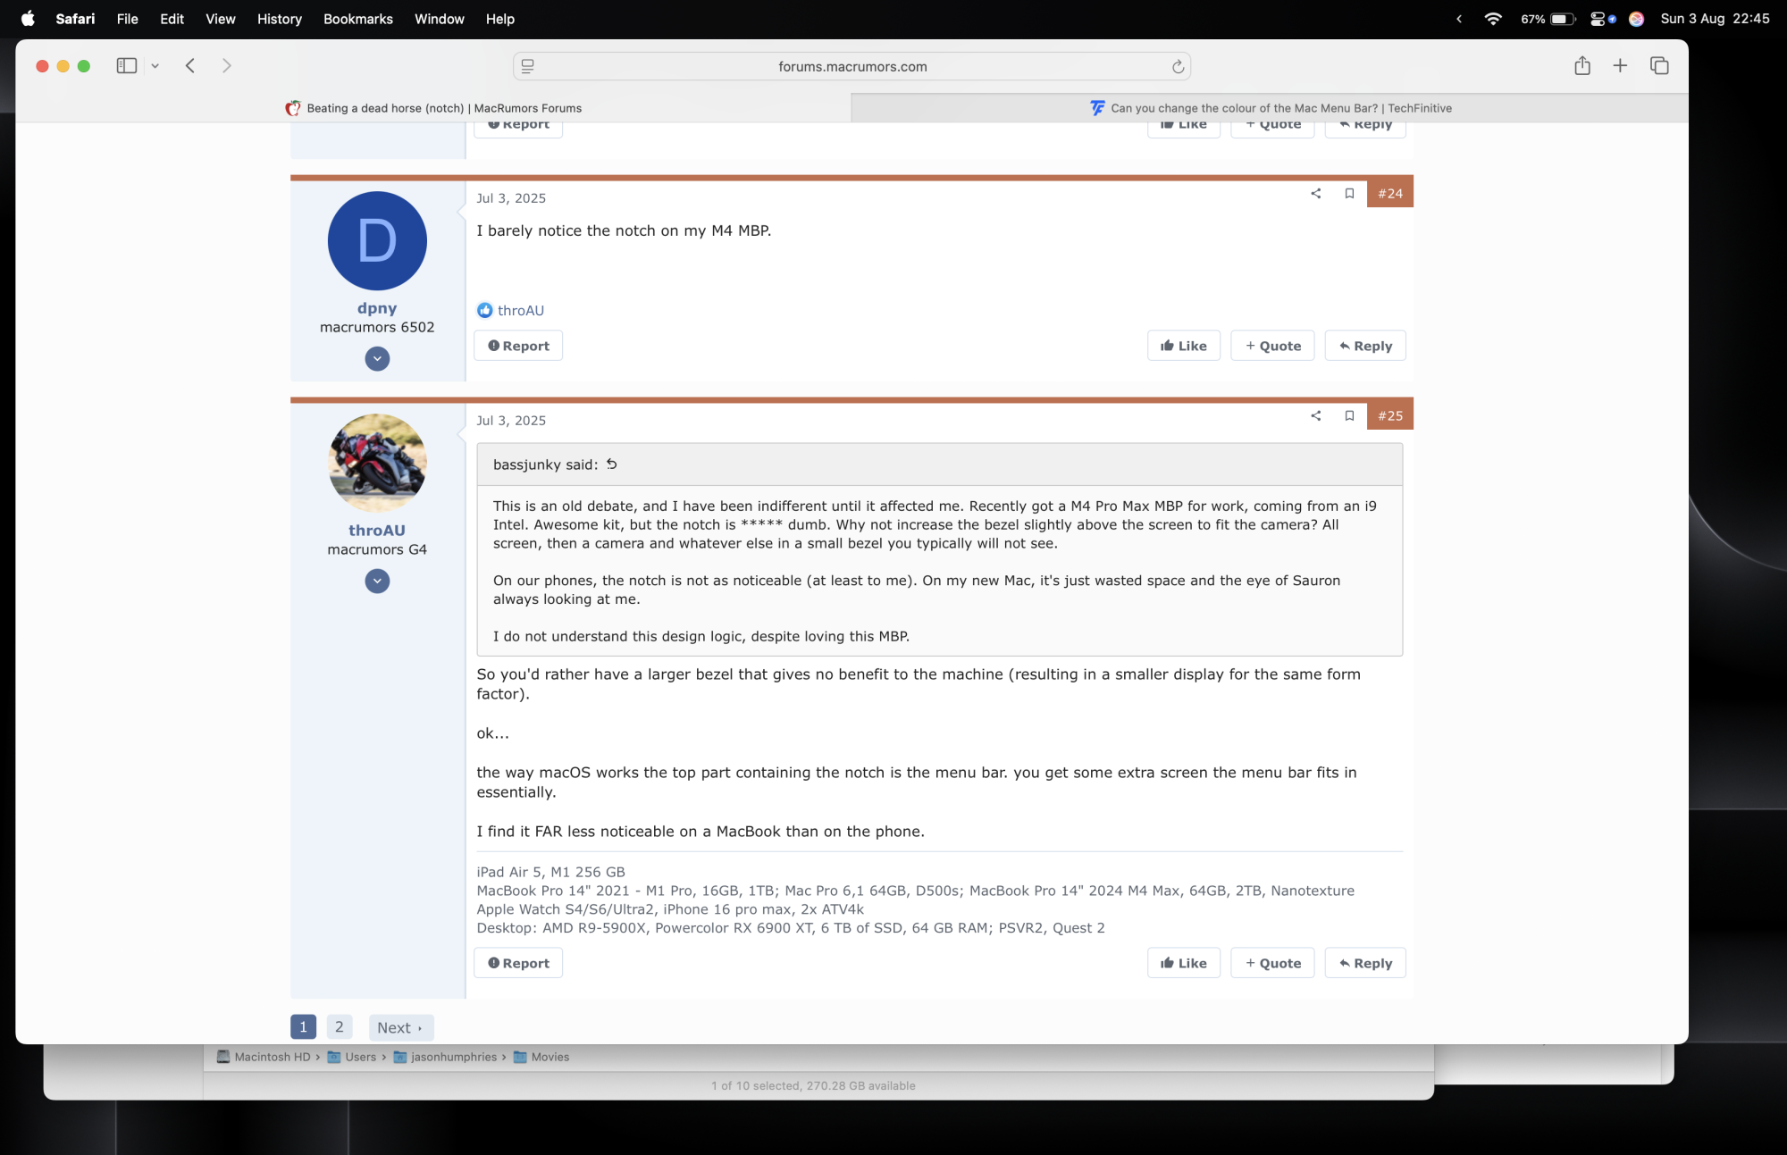The width and height of the screenshot is (1787, 1155).
Task: Click the forums.macrumors.com address field
Action: point(852,66)
